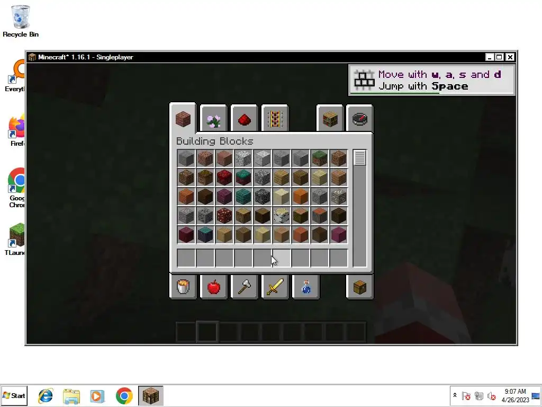The height and width of the screenshot is (407, 542).
Task: Select the Jungle Planks block
Action: [x=338, y=178]
